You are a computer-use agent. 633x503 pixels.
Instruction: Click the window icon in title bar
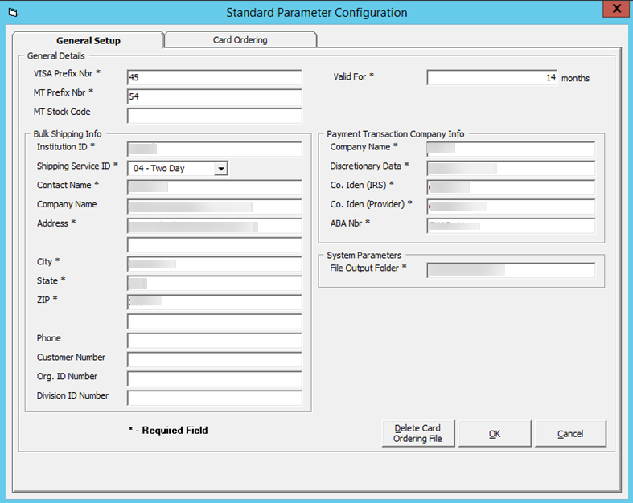[x=13, y=13]
